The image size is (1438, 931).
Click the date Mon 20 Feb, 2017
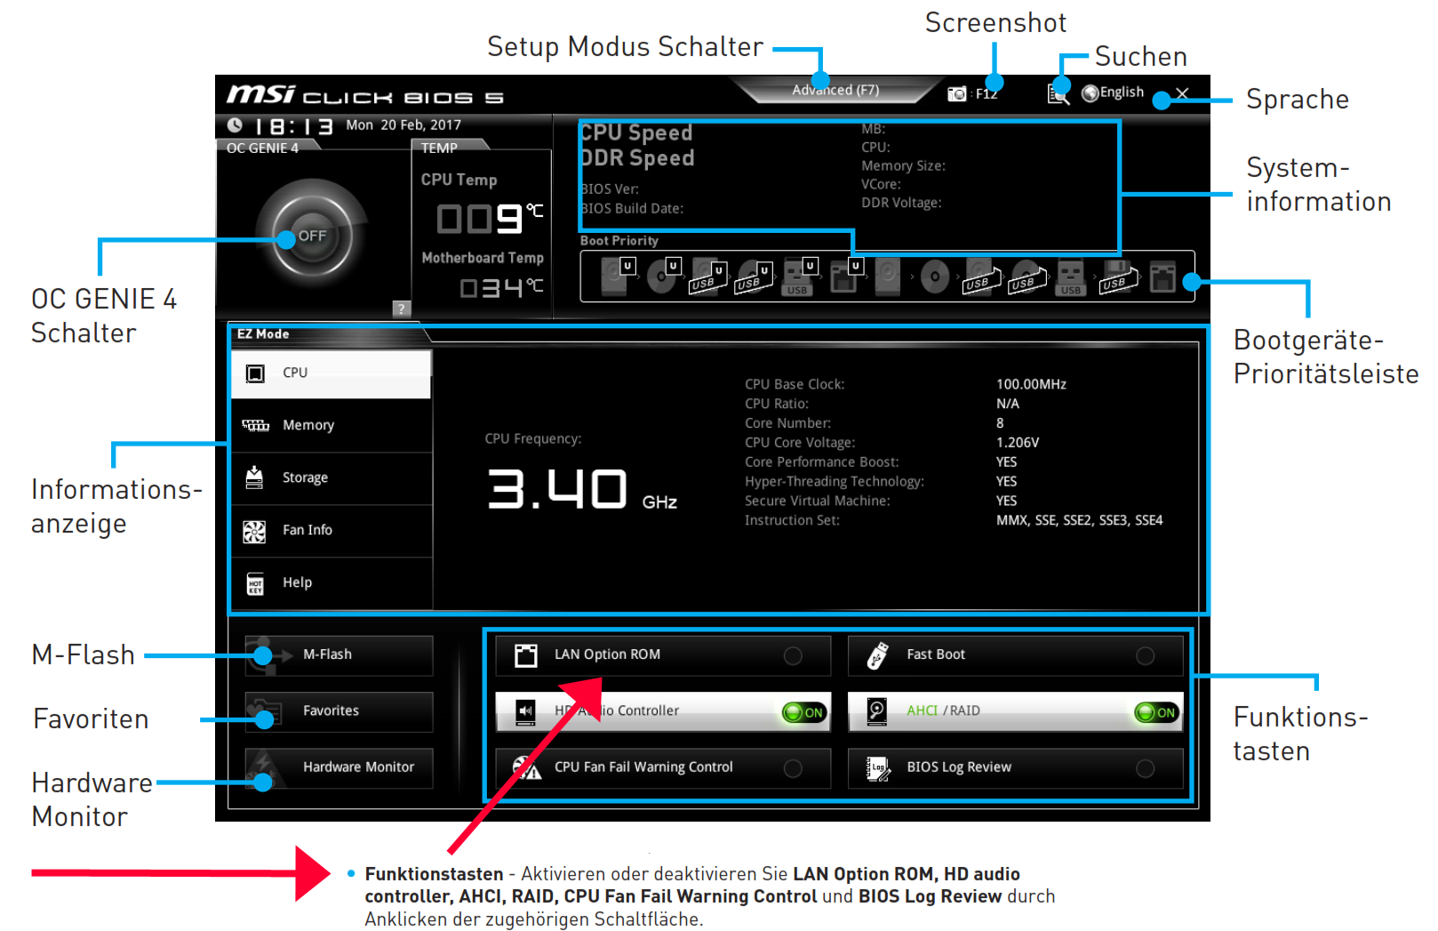(x=403, y=125)
